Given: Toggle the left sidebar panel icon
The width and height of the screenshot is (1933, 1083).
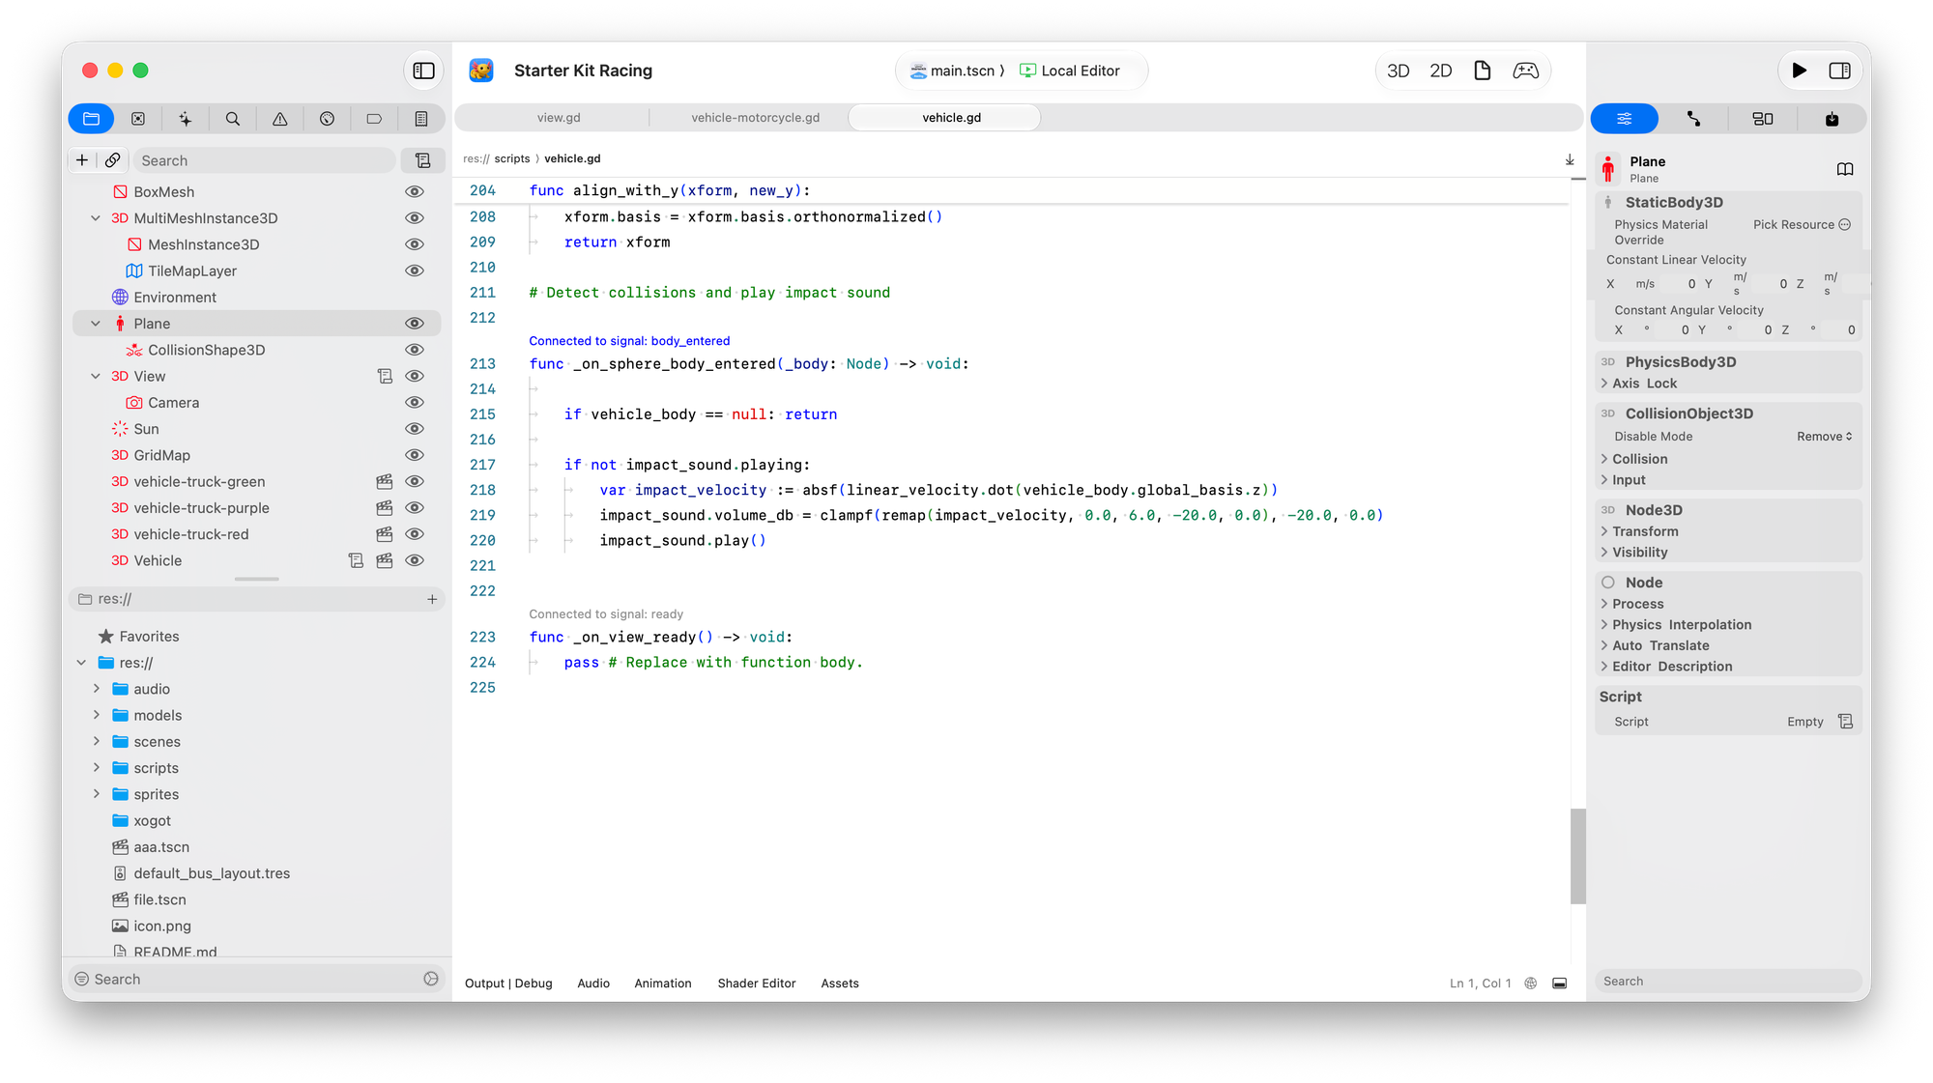Looking at the screenshot, I should 423,71.
